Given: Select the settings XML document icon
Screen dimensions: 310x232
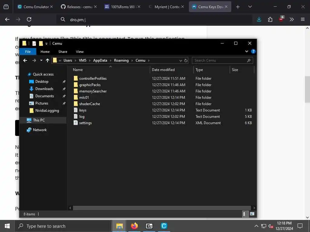Looking at the screenshot, I should click(x=75, y=123).
